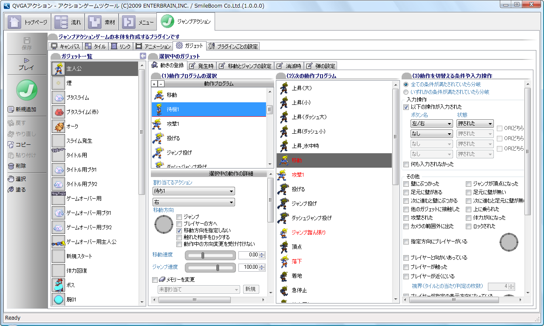
Task: Click the minus button to remove motion program
Action: [x=161, y=84]
